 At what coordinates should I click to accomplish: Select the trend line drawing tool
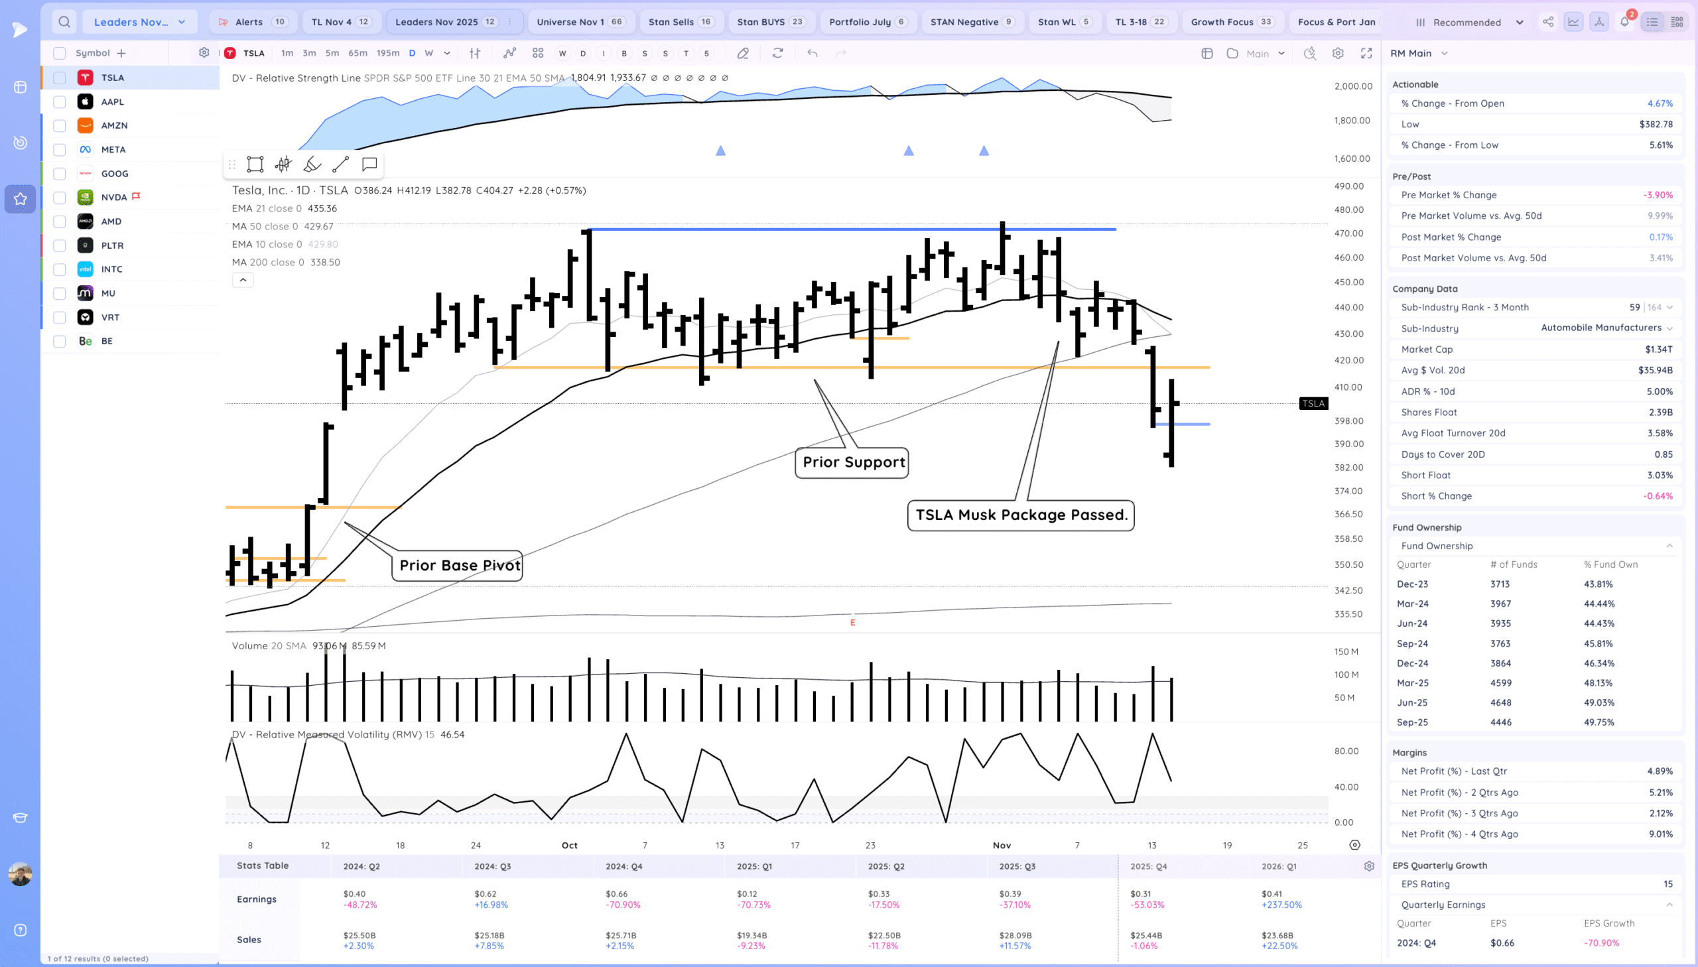pos(341,164)
